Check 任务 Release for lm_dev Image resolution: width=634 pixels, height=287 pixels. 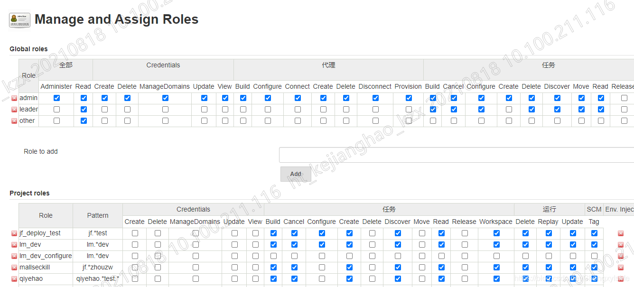(x=465, y=245)
